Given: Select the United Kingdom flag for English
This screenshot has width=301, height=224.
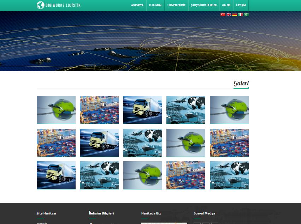Looking at the screenshot, I should pos(229,14).
